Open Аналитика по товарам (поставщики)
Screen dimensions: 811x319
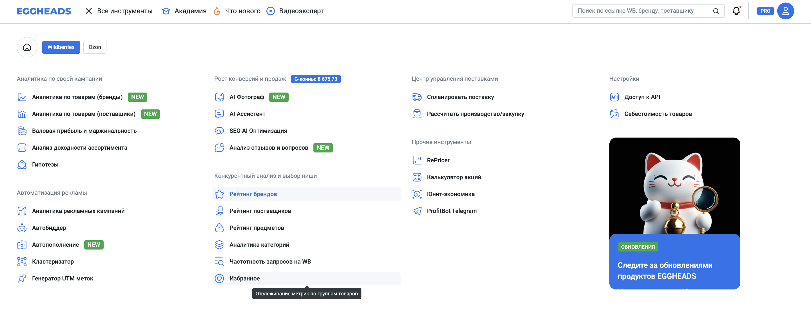pyautogui.click(x=84, y=114)
